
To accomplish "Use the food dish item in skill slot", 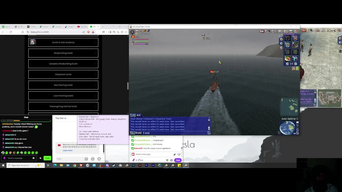I will 287,59.
